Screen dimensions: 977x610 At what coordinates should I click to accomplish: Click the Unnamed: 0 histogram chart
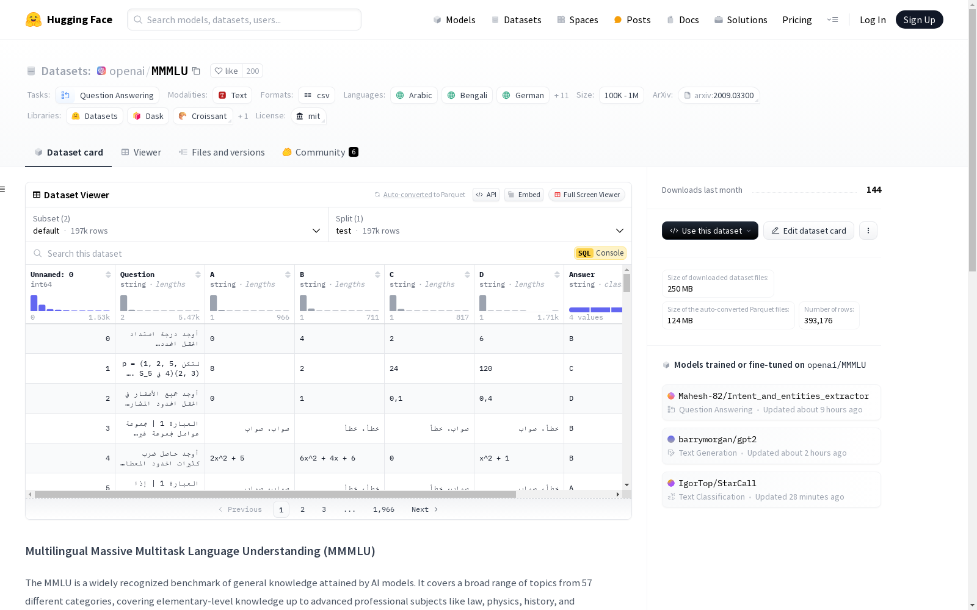click(x=70, y=303)
